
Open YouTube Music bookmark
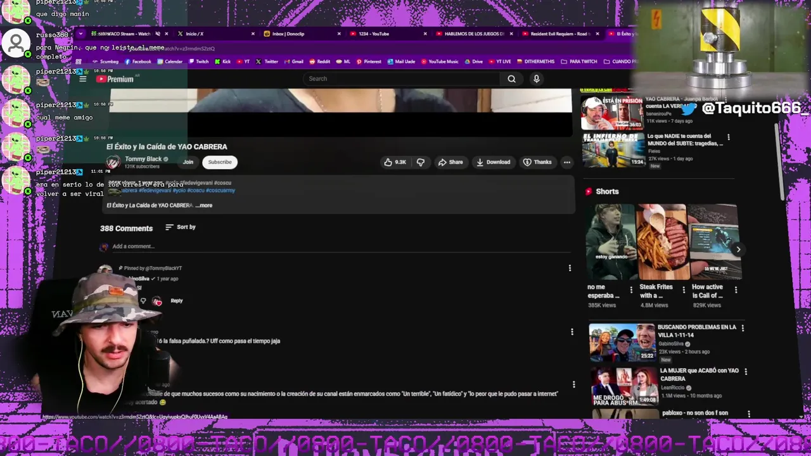tap(439, 61)
